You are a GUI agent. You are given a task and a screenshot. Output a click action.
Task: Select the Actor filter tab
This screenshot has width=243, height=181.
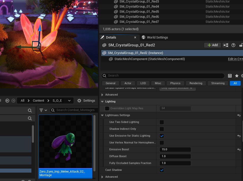pos(128,83)
